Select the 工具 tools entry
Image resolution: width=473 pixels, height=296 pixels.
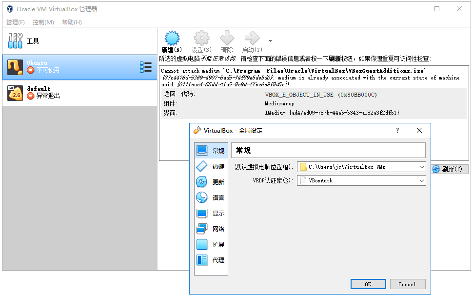coord(79,41)
